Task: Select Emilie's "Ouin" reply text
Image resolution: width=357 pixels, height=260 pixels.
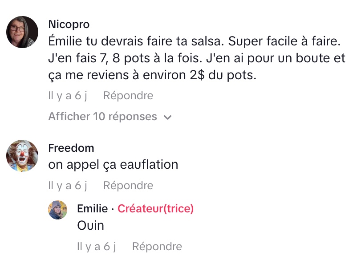Action: [91, 225]
